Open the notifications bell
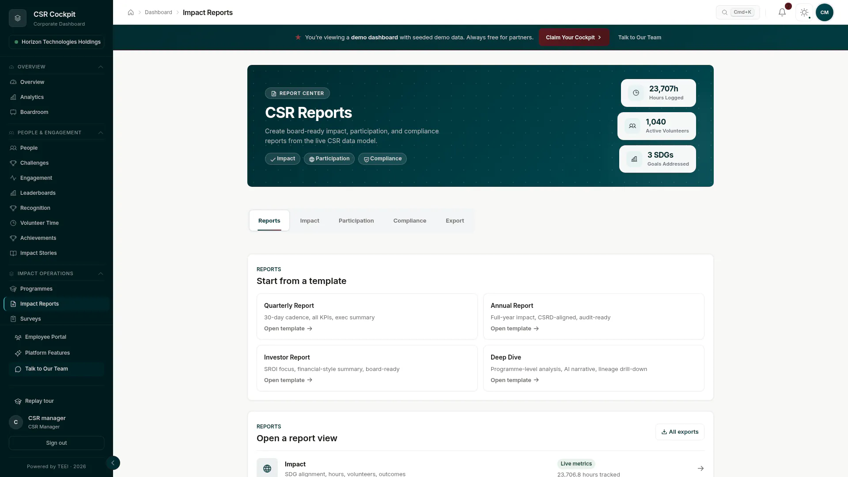 (782, 12)
